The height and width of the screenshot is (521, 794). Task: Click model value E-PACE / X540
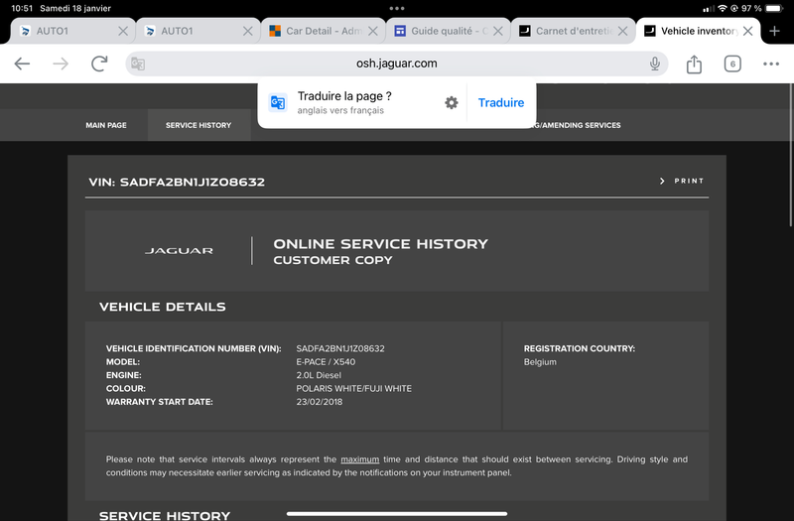[x=326, y=362]
